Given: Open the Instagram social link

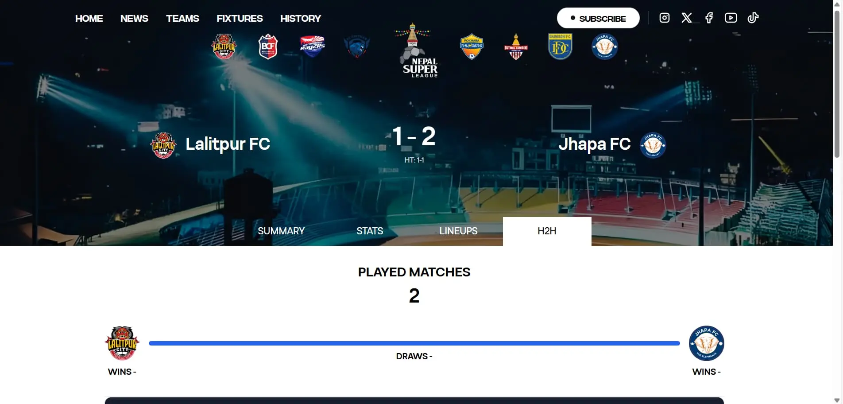Looking at the screenshot, I should (664, 18).
